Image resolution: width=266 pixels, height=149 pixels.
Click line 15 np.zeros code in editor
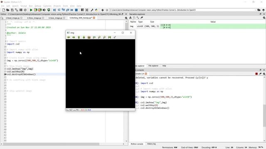pyautogui.click(x=32, y=60)
